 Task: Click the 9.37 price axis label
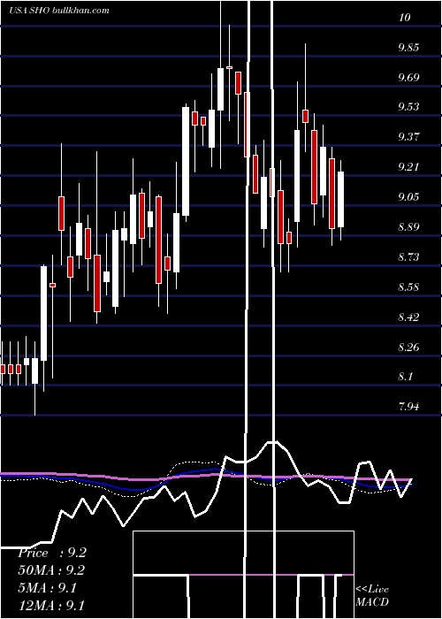click(408, 136)
